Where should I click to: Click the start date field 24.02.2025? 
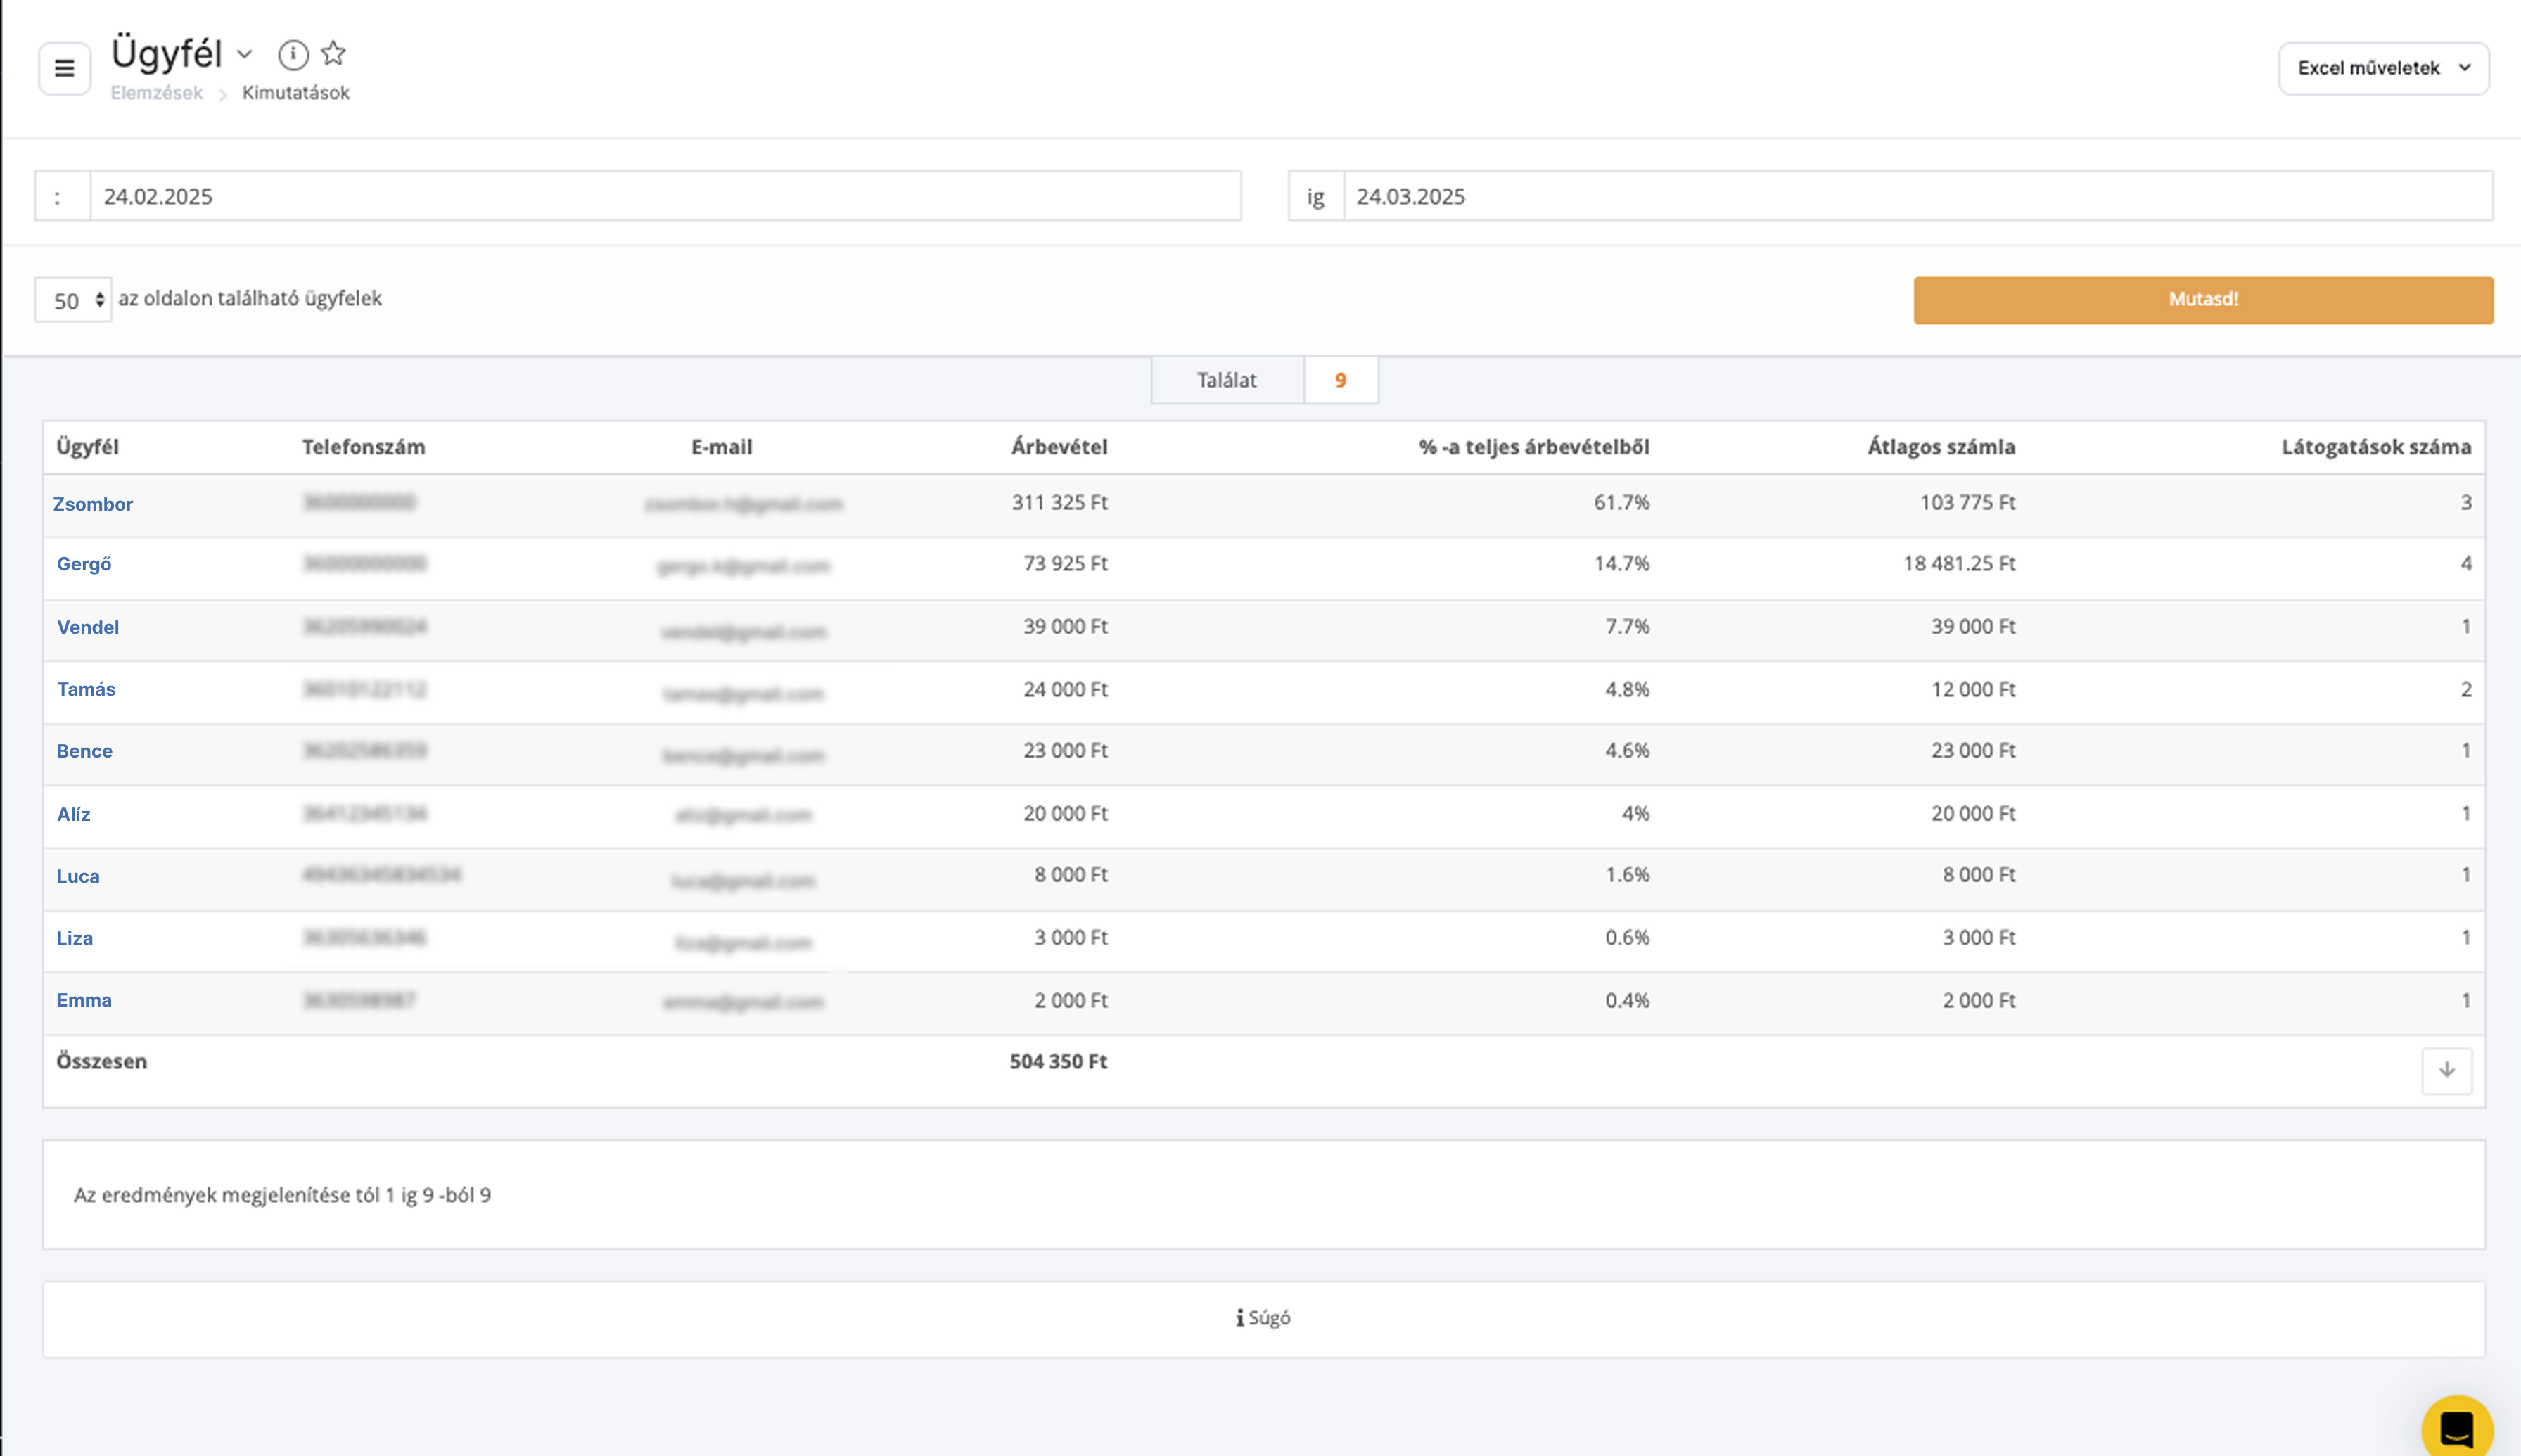665,196
